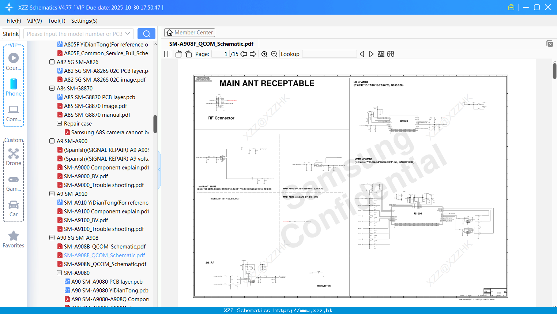Viewport: 557px width, 314px height.
Task: Select the Game console category
Action: [14, 183]
